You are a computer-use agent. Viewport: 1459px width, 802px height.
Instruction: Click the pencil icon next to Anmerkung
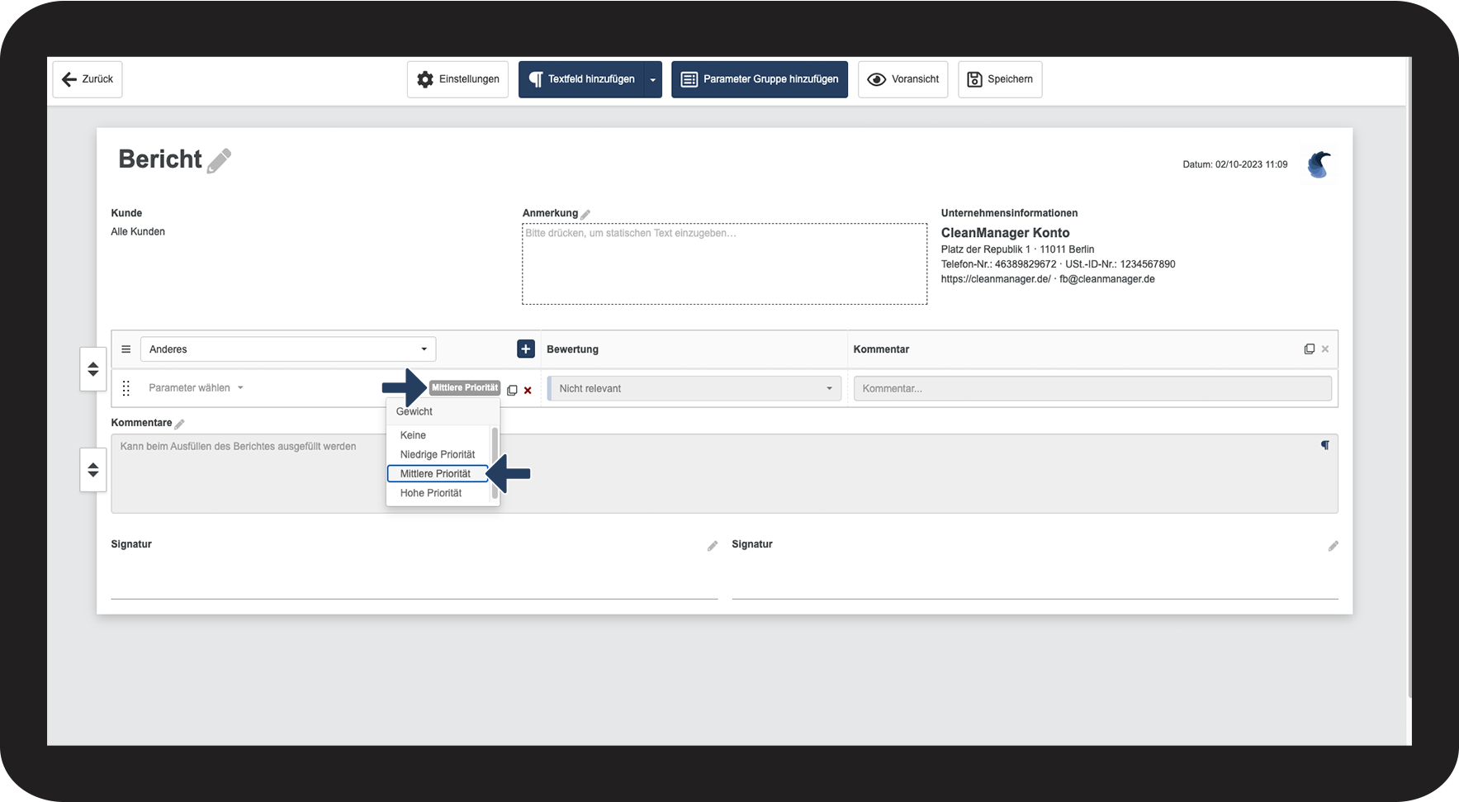[585, 214]
